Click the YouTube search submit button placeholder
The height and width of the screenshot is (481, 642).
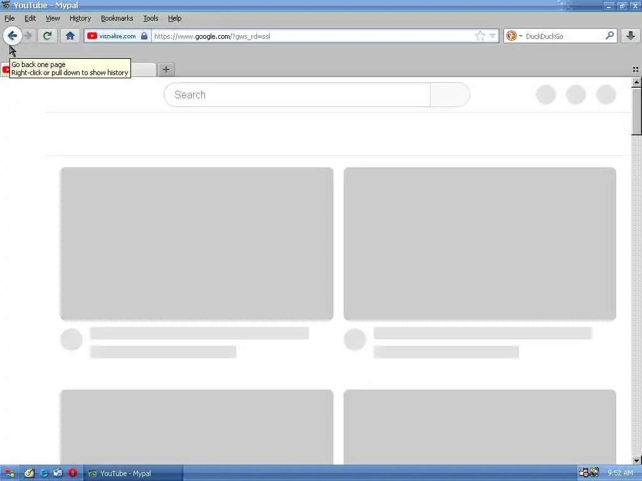450,95
